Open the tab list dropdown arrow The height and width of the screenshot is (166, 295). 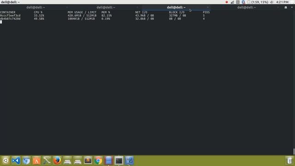pyautogui.click(x=292, y=7)
